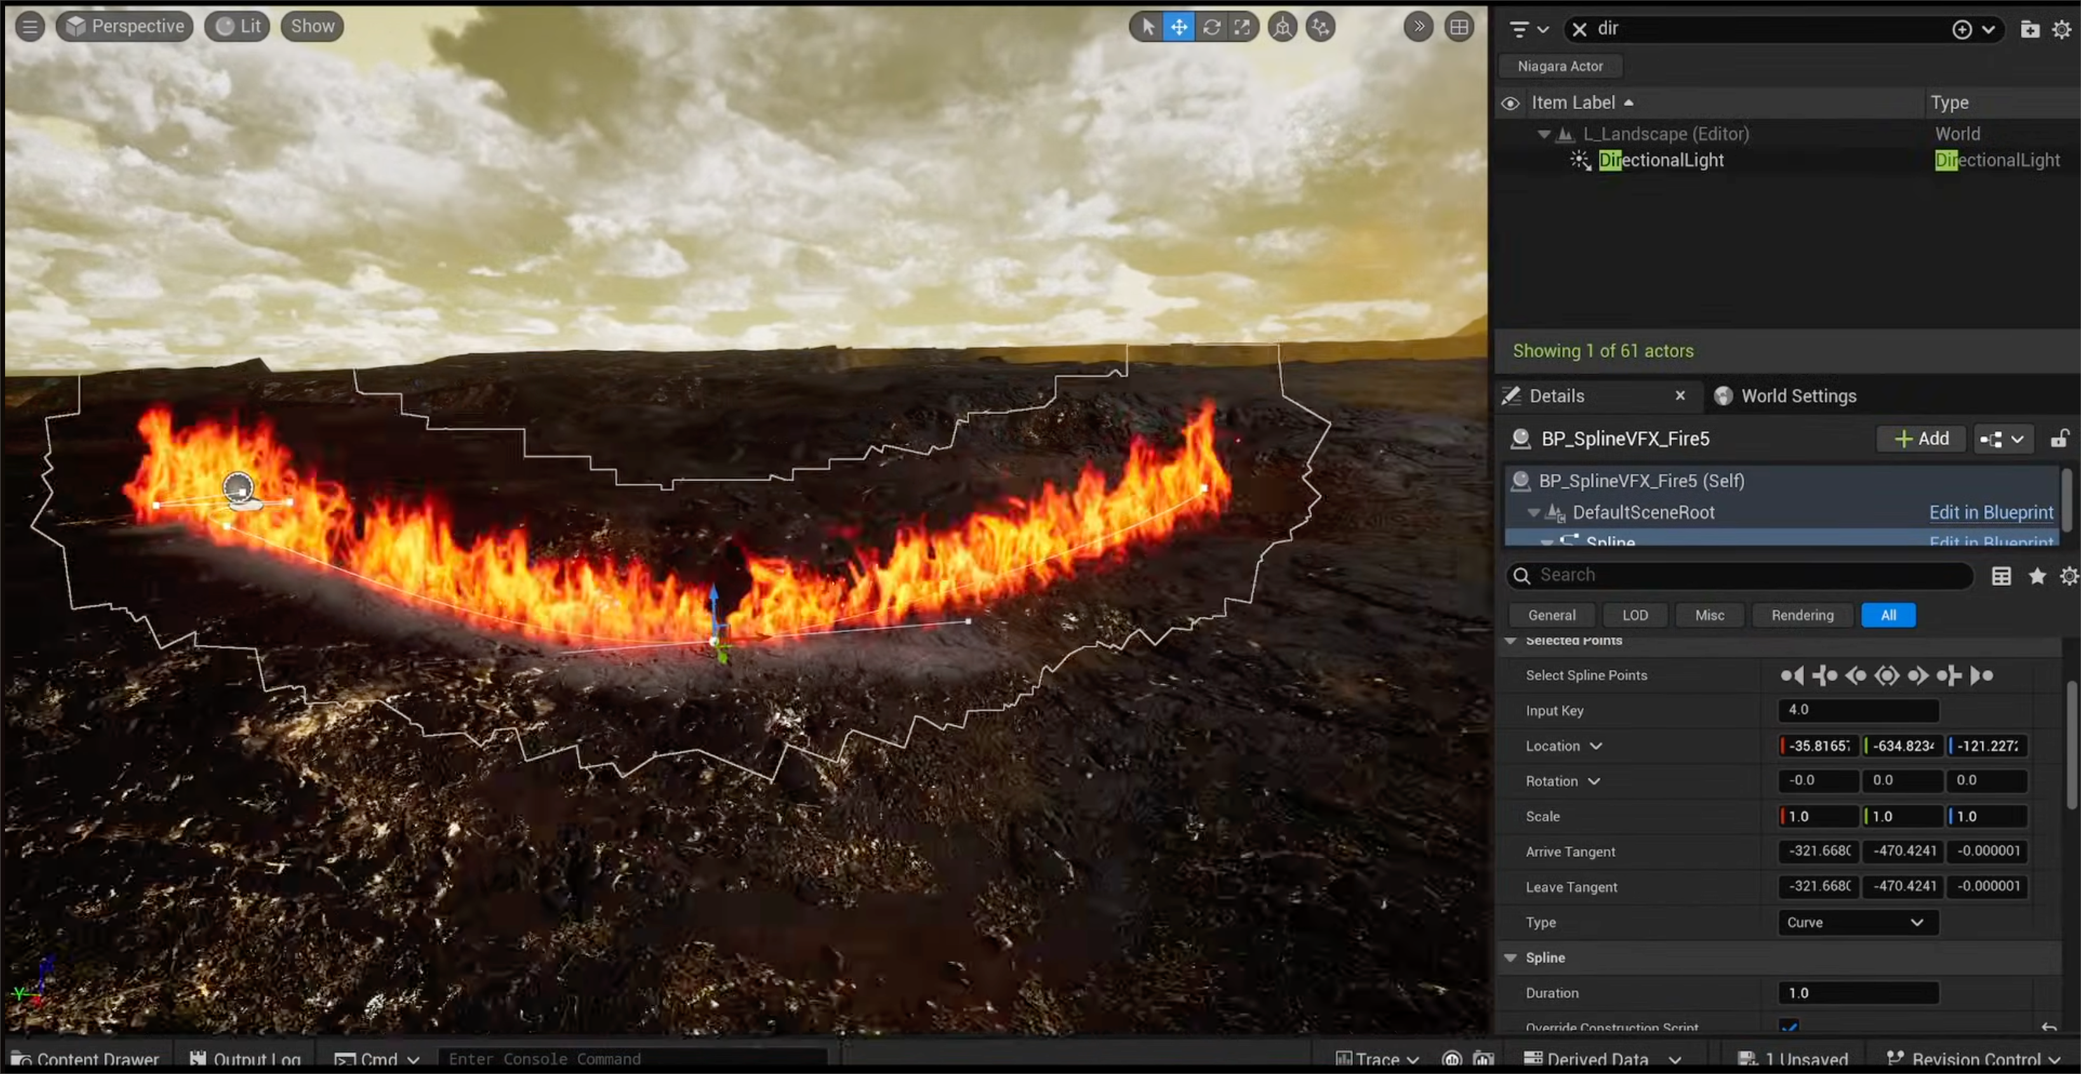This screenshot has height=1074, width=2081.
Task: Click Edit in Blueprint link for DefaultSceneRoot
Action: [1991, 513]
